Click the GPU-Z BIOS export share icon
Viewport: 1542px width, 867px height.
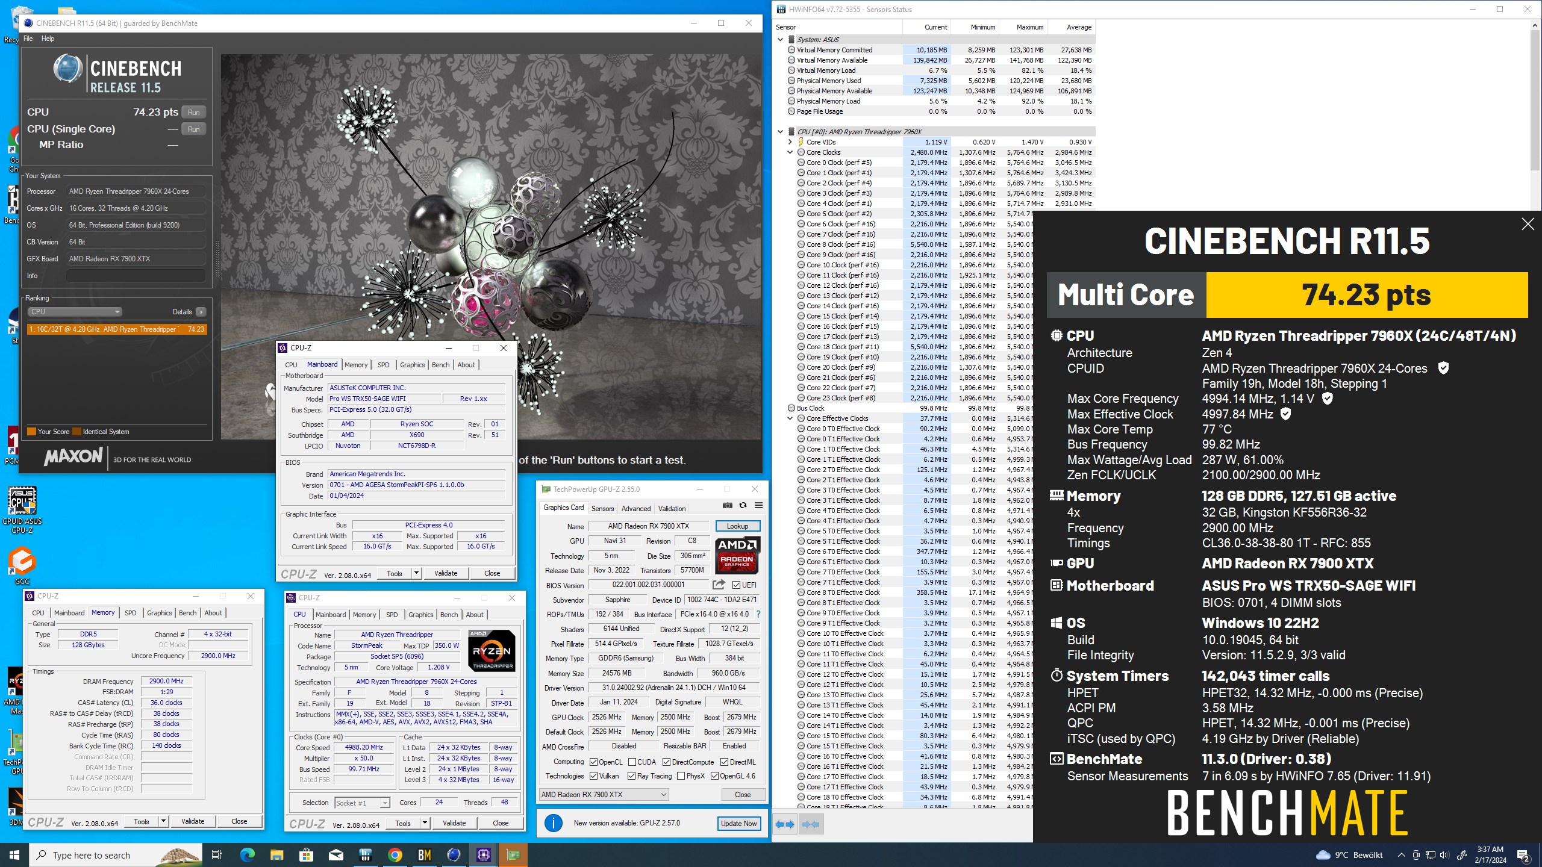point(719,584)
